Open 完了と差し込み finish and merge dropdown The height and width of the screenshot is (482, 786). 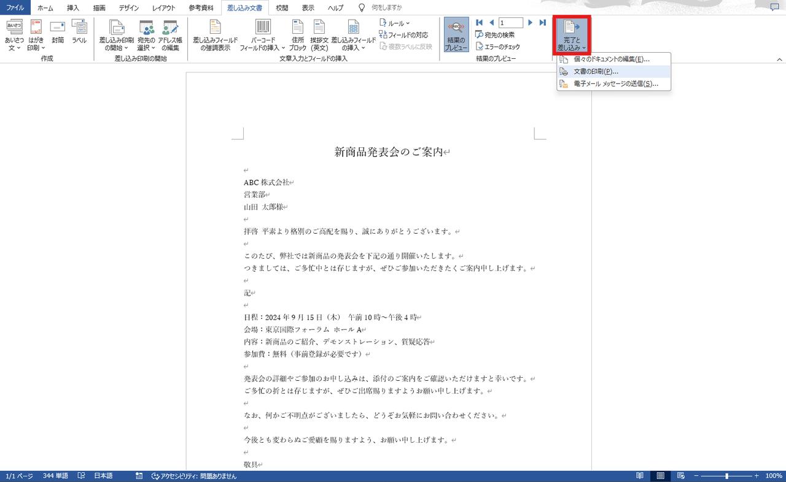point(572,34)
